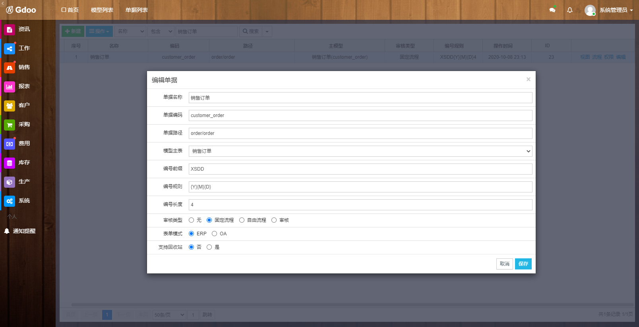Close the 编辑单据 dialog with the X
This screenshot has height=327, width=639.
(x=529, y=79)
